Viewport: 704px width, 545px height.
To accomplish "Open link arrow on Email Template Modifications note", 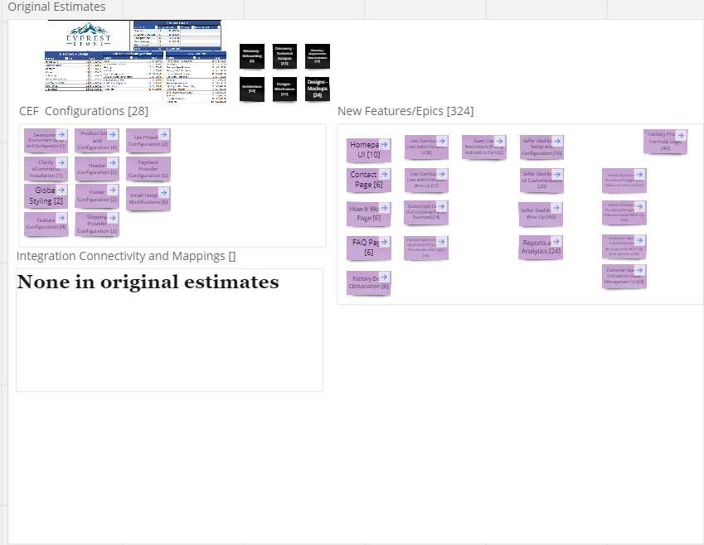I will [164, 192].
